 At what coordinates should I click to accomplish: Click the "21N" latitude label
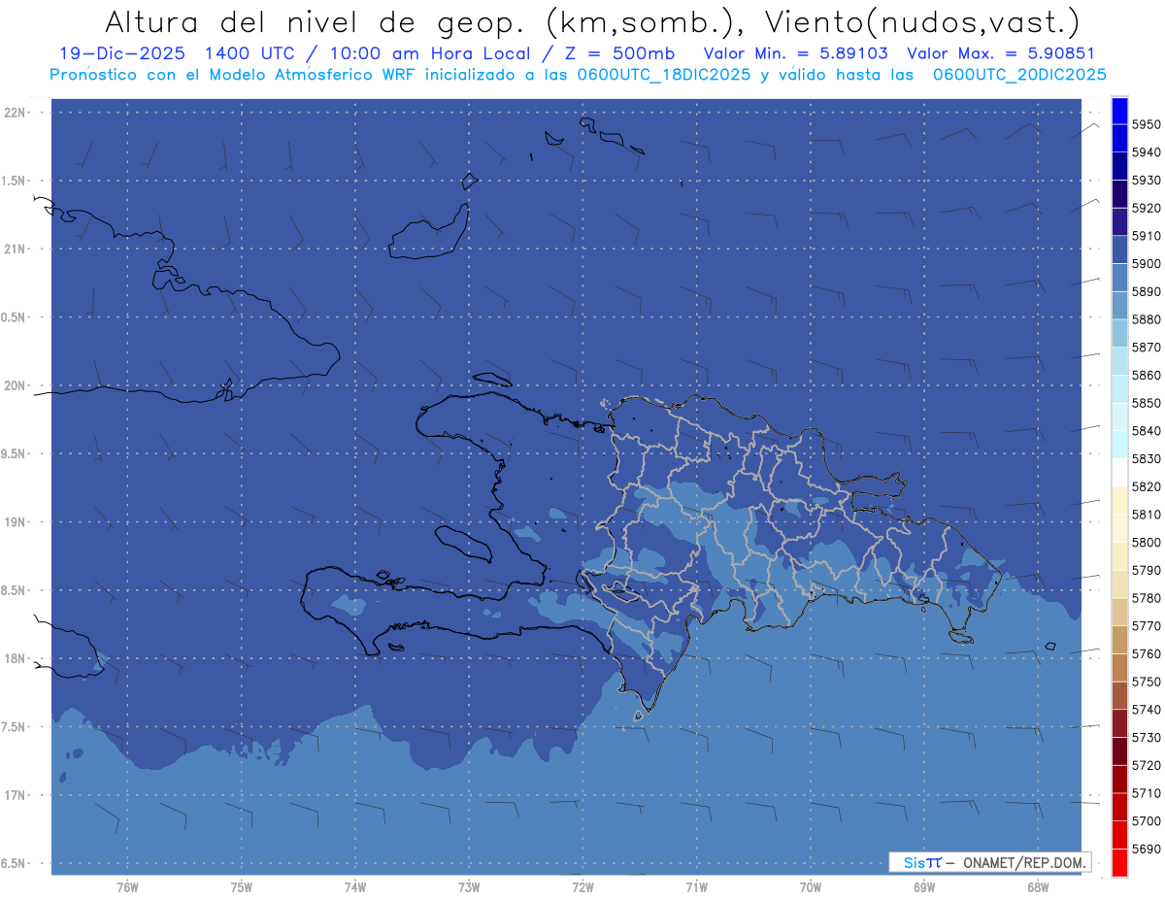click(x=14, y=249)
